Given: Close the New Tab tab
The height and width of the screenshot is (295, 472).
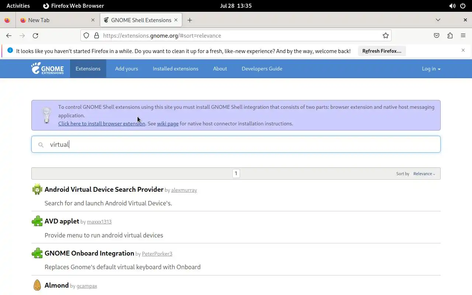Looking at the screenshot, I should (x=93, y=20).
